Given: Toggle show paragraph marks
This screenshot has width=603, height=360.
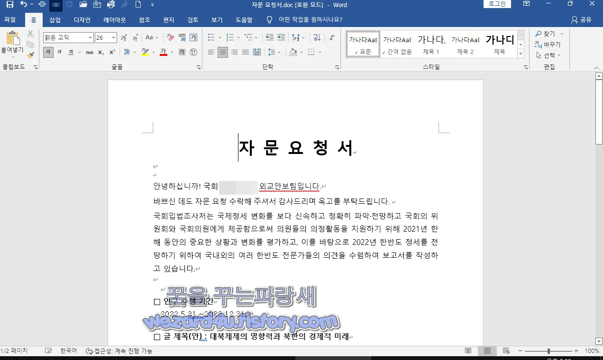Looking at the screenshot, I should pos(332,38).
